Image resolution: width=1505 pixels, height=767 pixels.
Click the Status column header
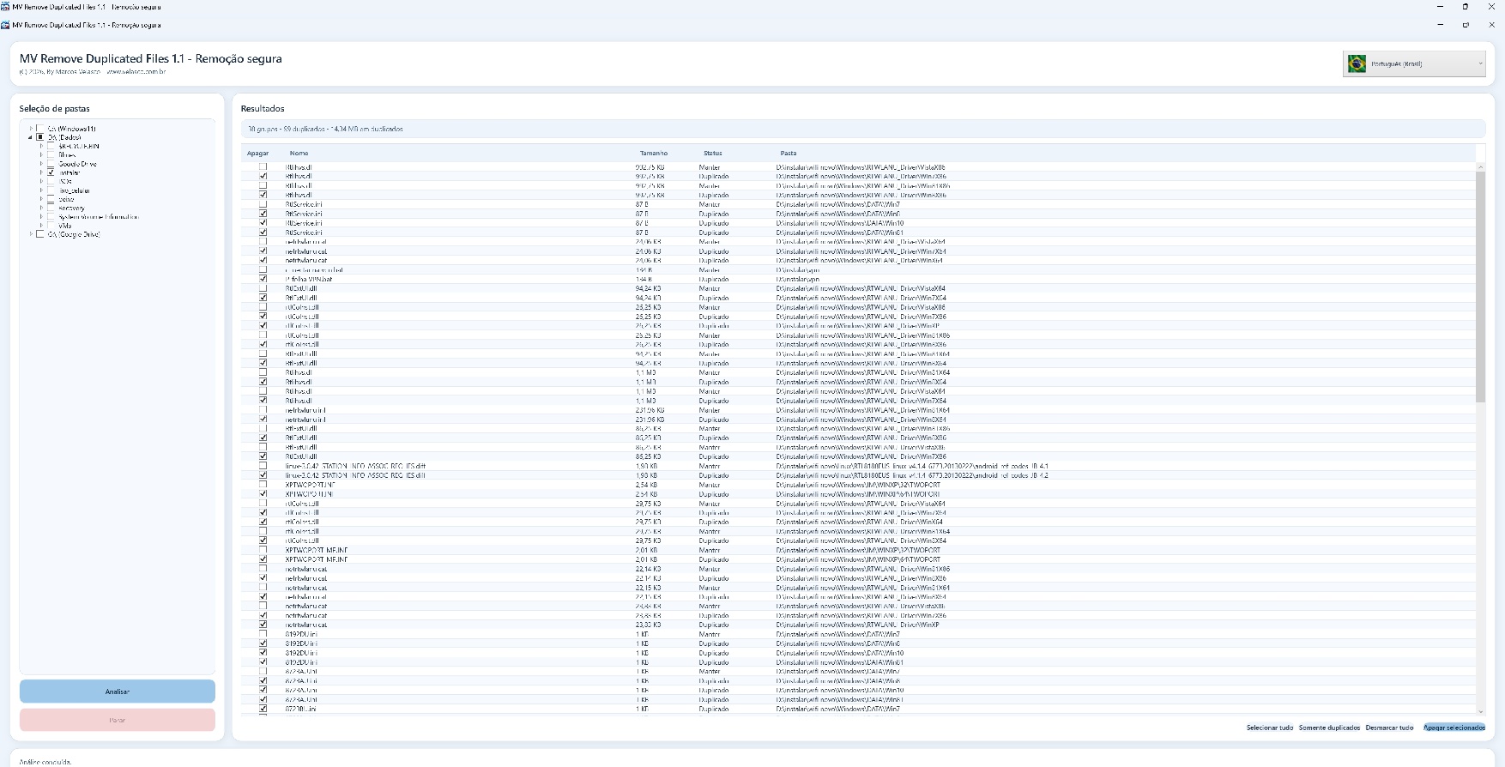[712, 154]
